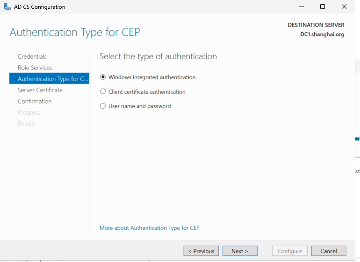The width and height of the screenshot is (360, 262).
Task: Open the Confirmation step in sidebar
Action: coord(35,101)
